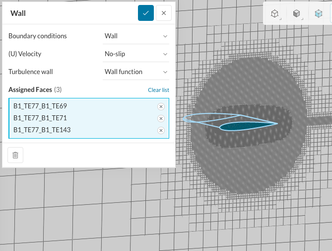Viewport: 332px width, 251px height.
Task: Close the Wall panel with X button
Action: click(164, 13)
